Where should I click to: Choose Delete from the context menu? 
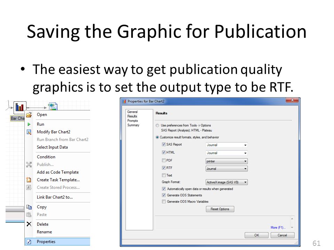(57, 224)
